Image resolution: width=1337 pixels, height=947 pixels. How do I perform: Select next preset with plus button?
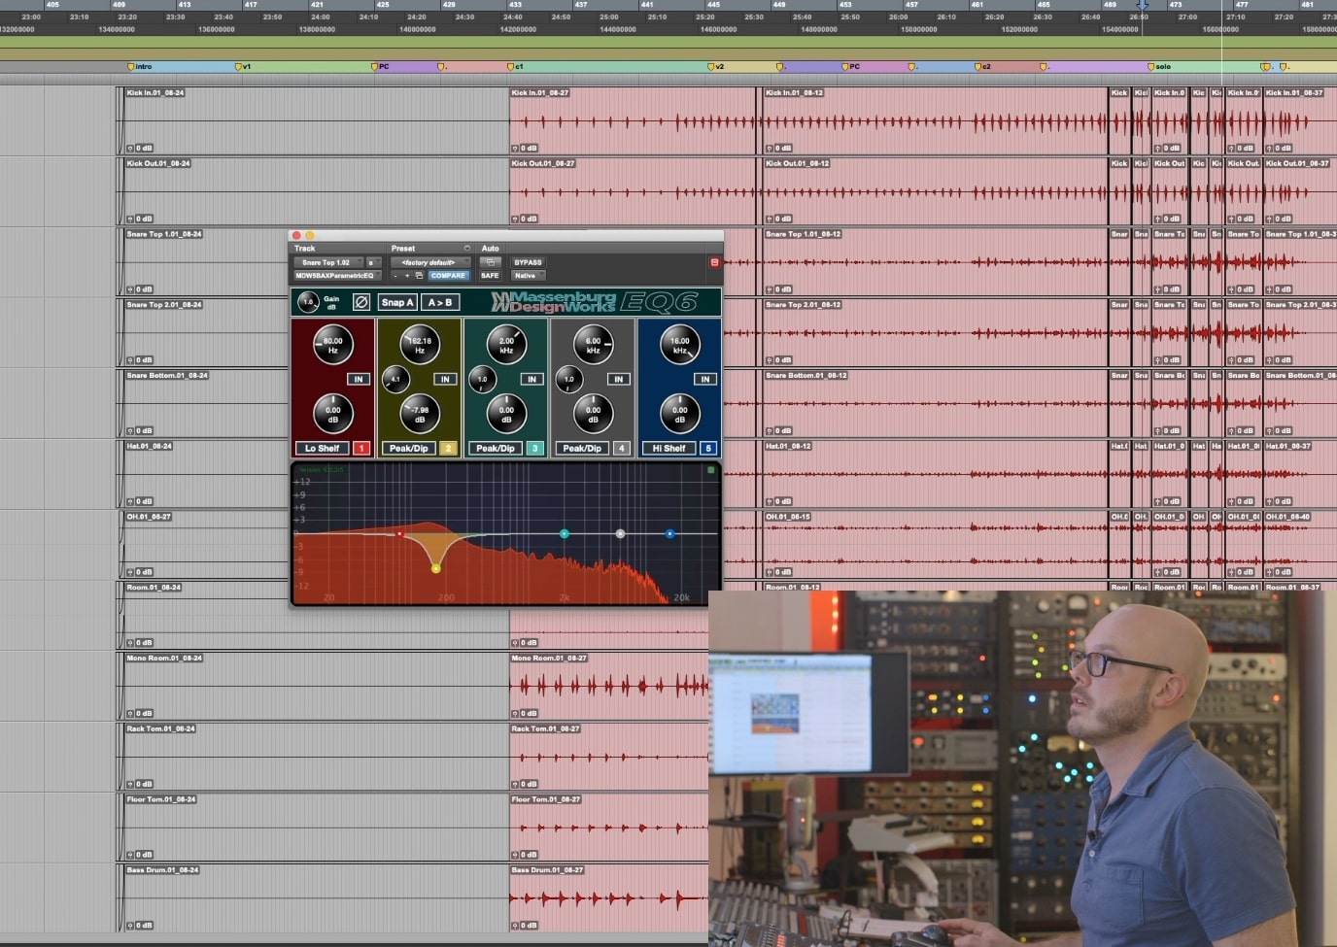click(407, 276)
